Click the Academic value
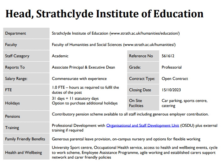 pos(60,56)
